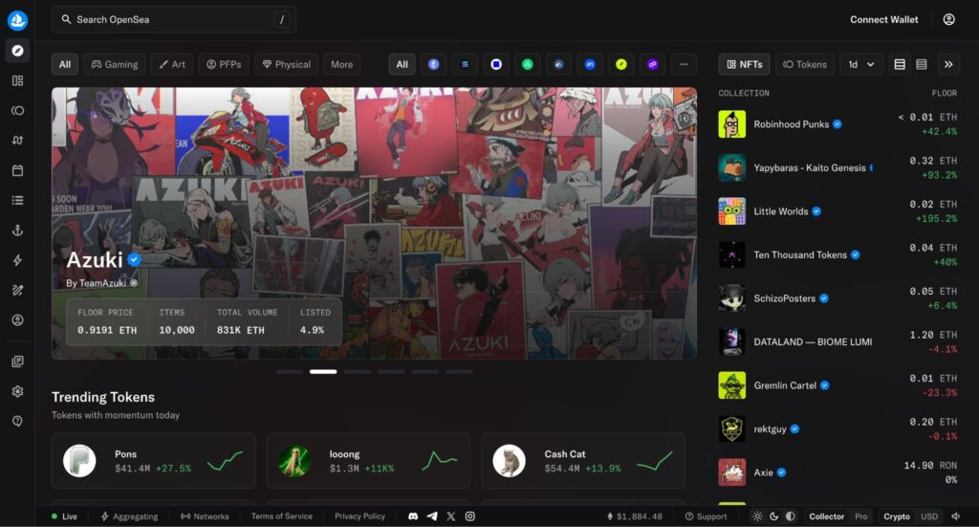Filter by the green chain icon
The height and width of the screenshot is (527, 979).
tap(527, 64)
